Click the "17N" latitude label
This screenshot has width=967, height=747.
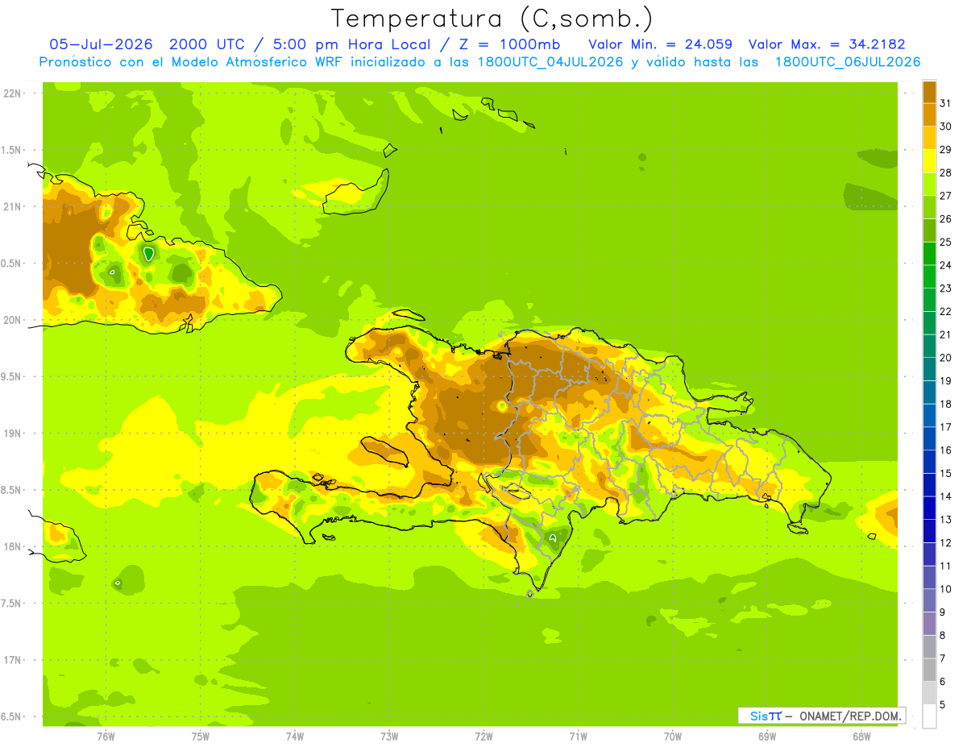tap(13, 660)
